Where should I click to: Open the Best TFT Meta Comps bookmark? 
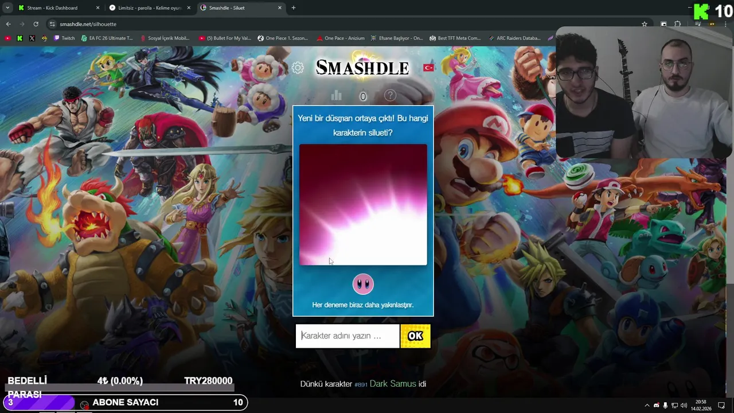coord(454,38)
